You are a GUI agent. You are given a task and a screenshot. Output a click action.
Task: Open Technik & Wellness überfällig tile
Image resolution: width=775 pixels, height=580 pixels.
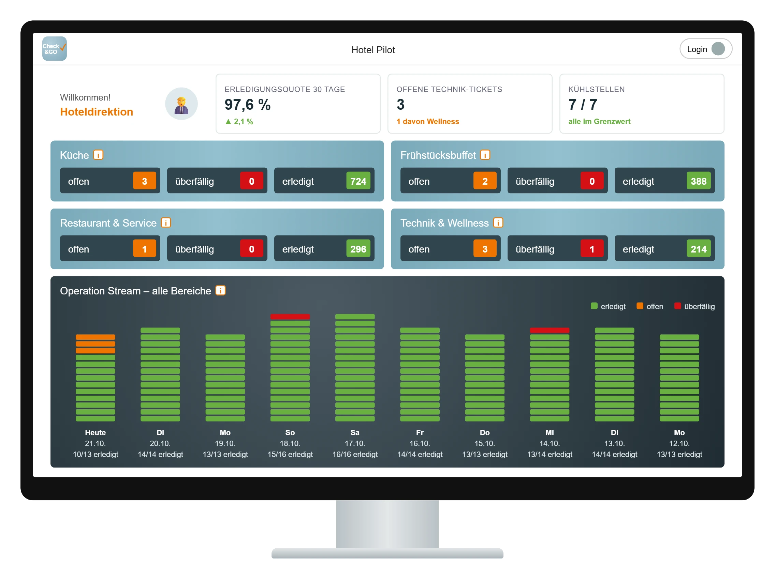557,248
